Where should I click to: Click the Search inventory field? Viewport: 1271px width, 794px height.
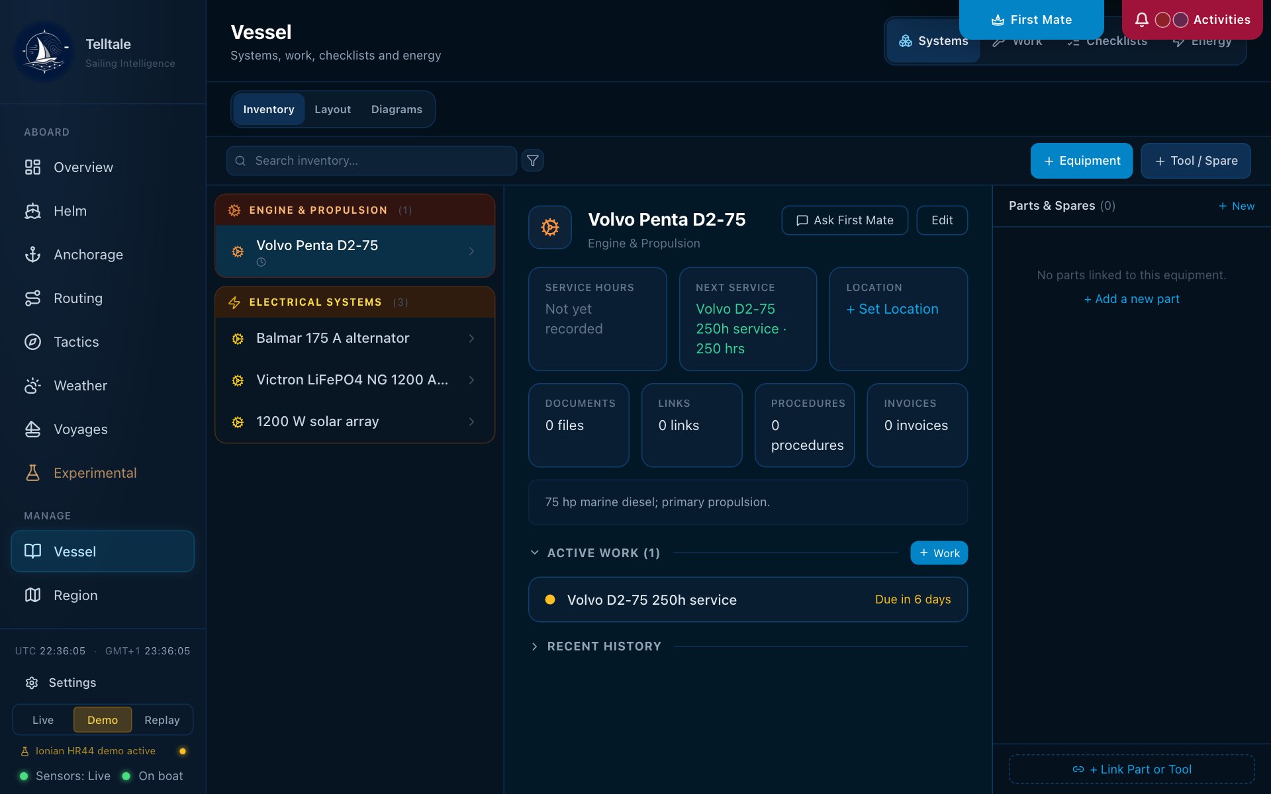(371, 161)
